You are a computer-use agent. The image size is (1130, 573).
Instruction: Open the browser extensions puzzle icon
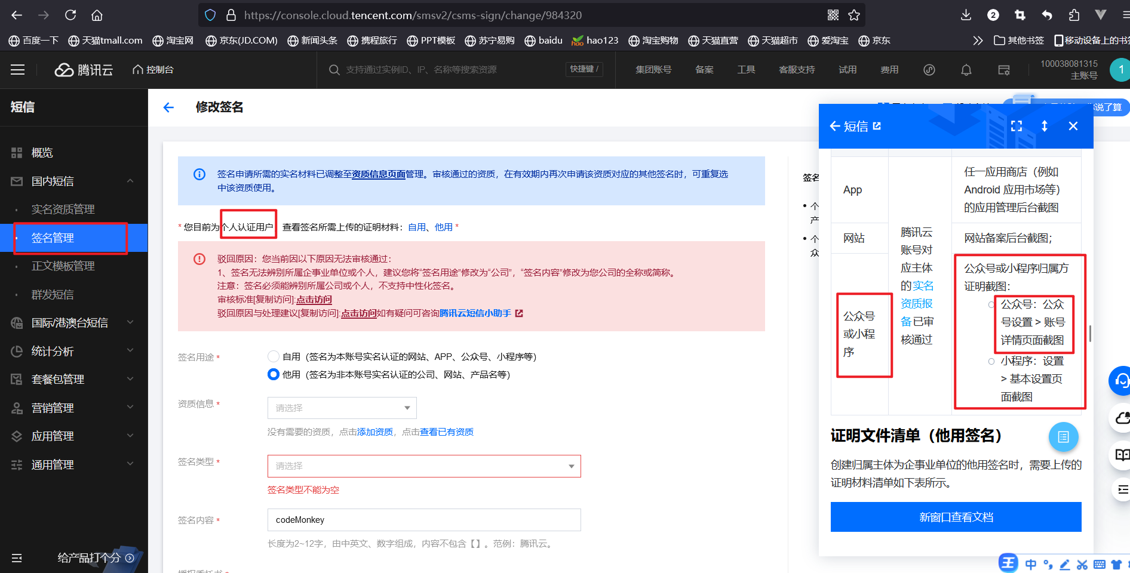(x=1074, y=15)
